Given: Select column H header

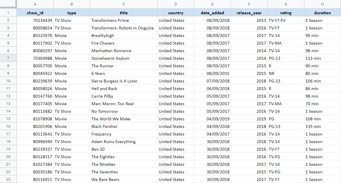Looking at the screenshot, I should click(x=322, y=4).
